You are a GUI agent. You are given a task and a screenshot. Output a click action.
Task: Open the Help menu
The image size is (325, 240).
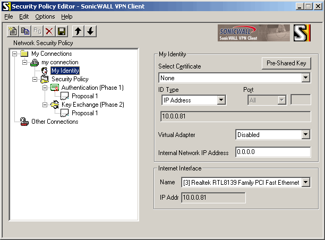tap(67, 16)
